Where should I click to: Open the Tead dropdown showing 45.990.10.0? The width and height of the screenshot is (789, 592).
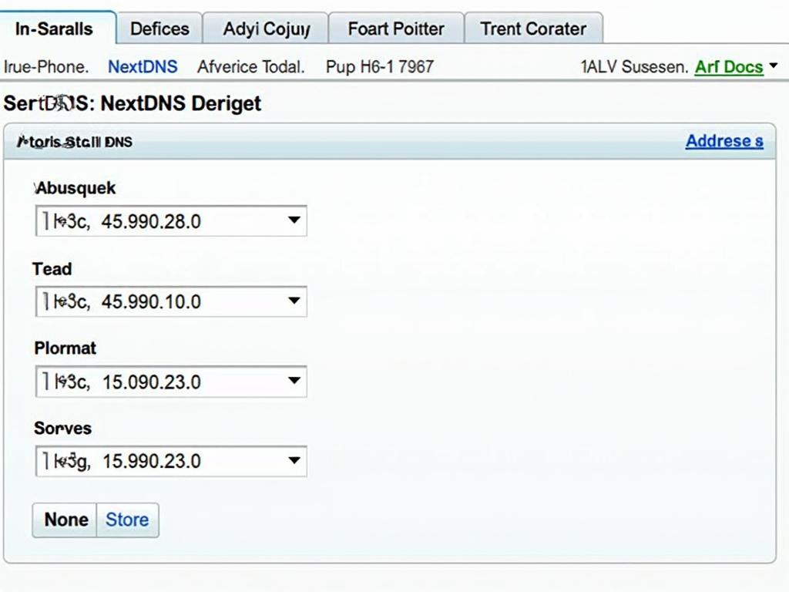tap(171, 301)
